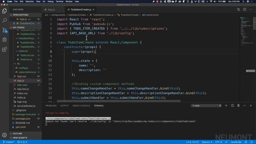Split the terminal panel
The height and width of the screenshot is (144, 256).
[x=232, y=106]
